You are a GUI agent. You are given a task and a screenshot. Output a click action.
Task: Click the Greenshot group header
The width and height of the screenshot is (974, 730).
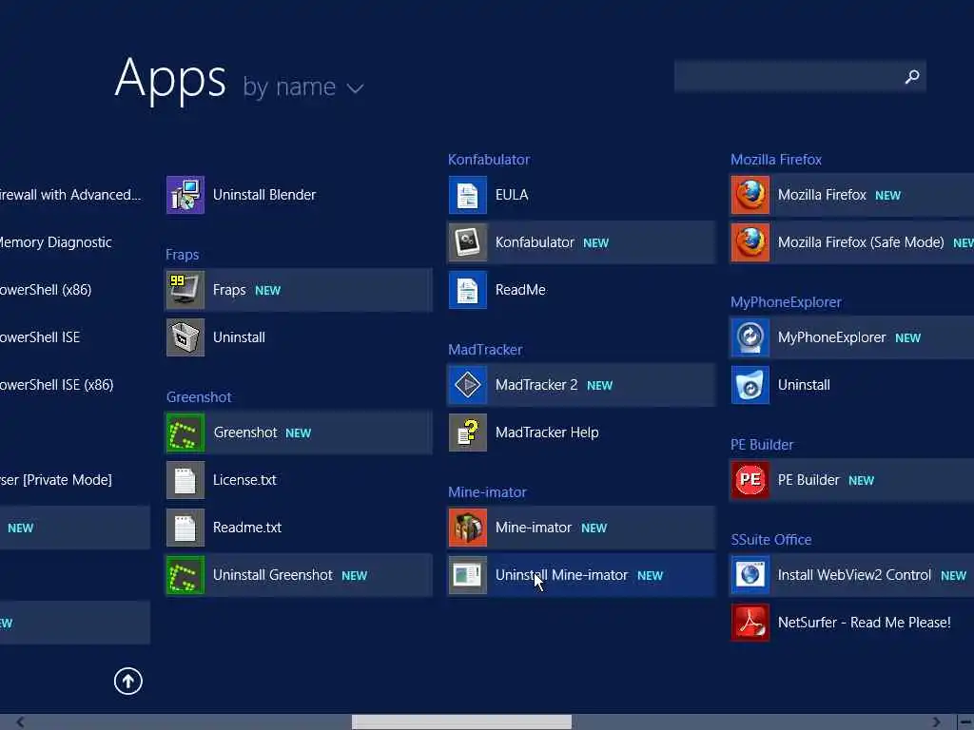point(199,397)
